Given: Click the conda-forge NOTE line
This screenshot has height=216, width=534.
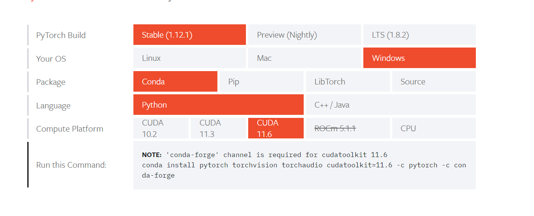Looking at the screenshot, I should click(x=265, y=155).
